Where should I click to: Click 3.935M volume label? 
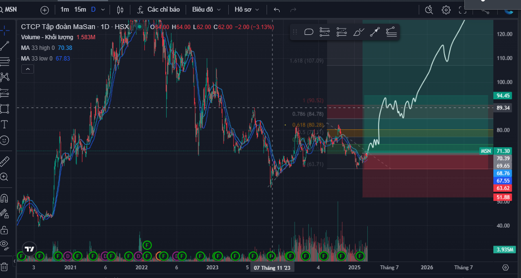tap(505, 250)
